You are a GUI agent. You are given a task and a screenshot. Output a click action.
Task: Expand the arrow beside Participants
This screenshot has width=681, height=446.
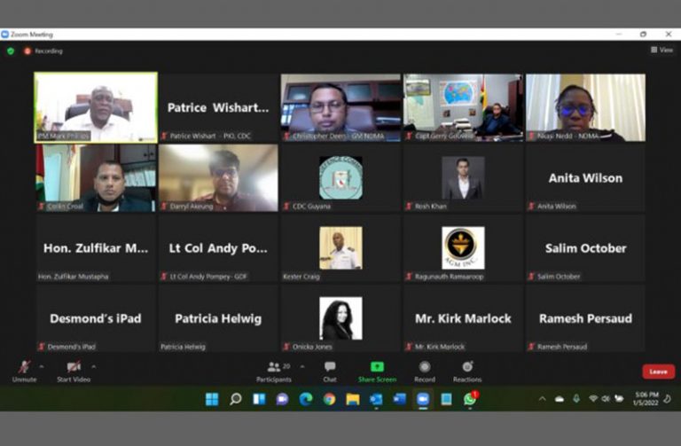point(302,366)
